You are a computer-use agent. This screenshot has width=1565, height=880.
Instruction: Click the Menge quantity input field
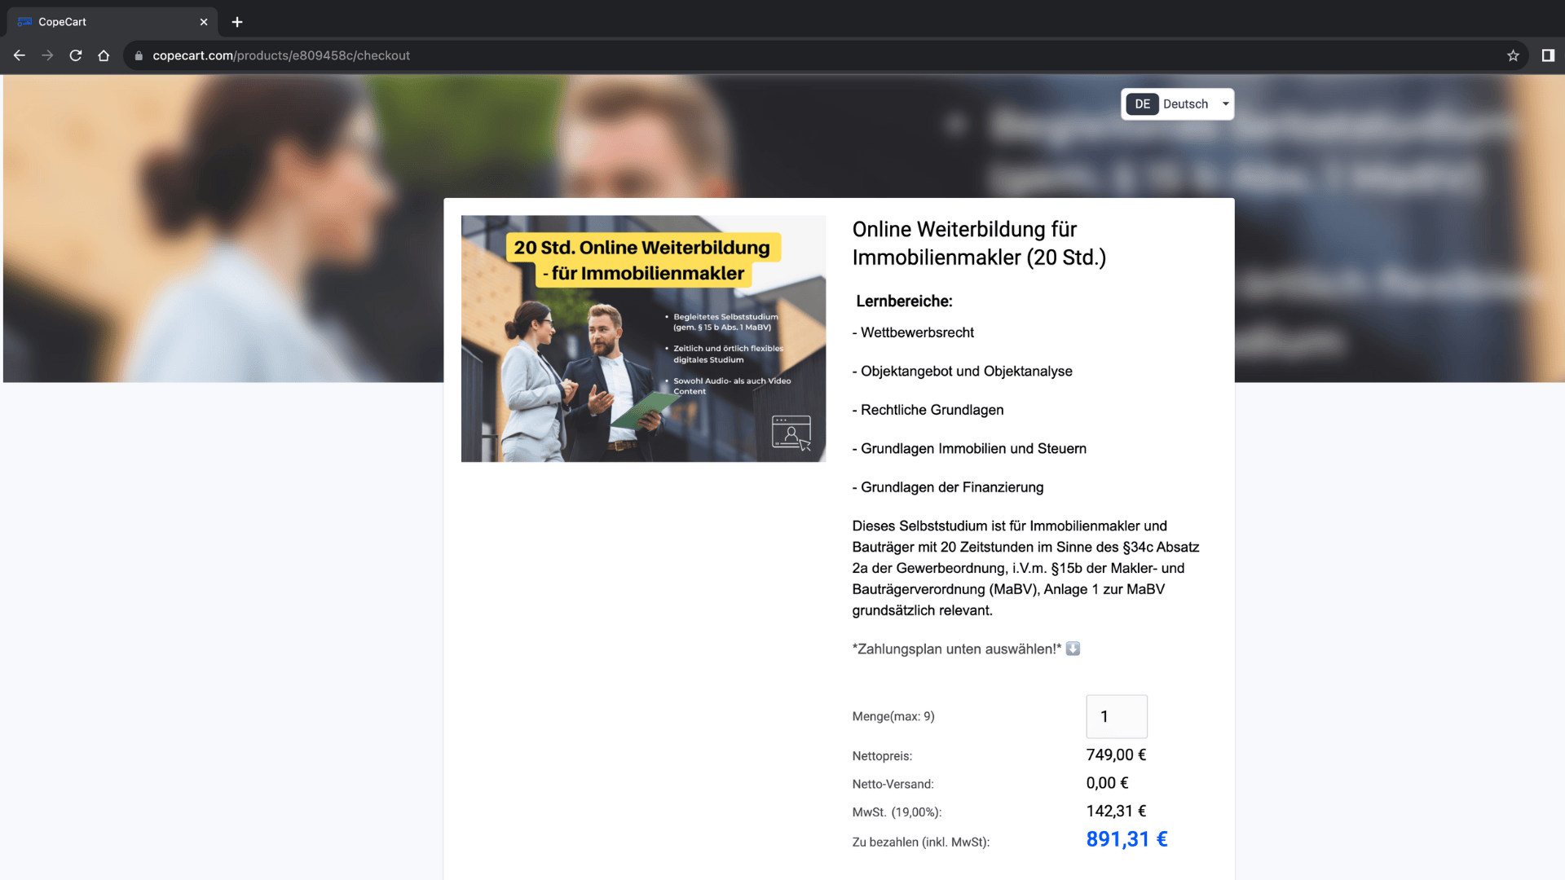click(x=1116, y=716)
